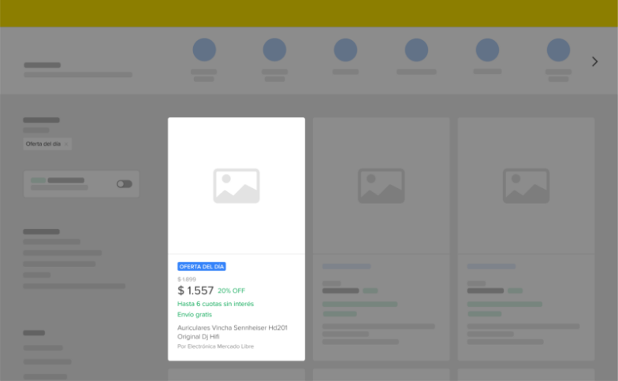618x381 pixels.
Task: Open 'Hasta 6 cuotas sin interés' details
Action: (216, 304)
